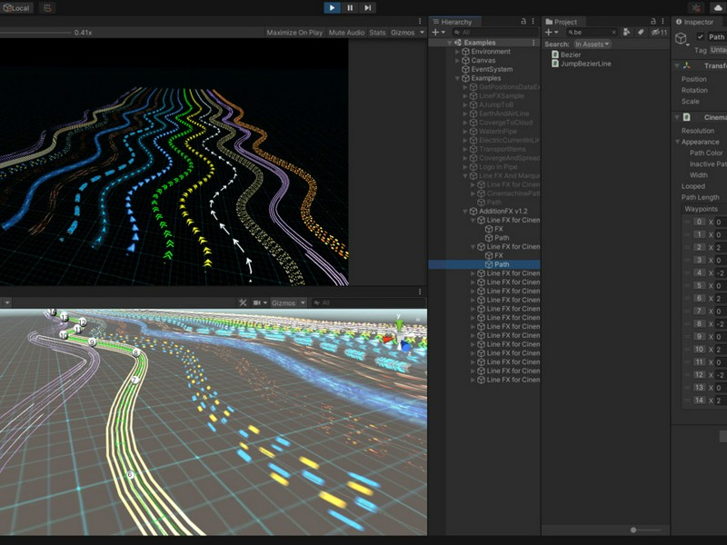Image resolution: width=727 pixels, height=545 pixels.
Task: Click the Transform component icon
Action: pos(687,65)
